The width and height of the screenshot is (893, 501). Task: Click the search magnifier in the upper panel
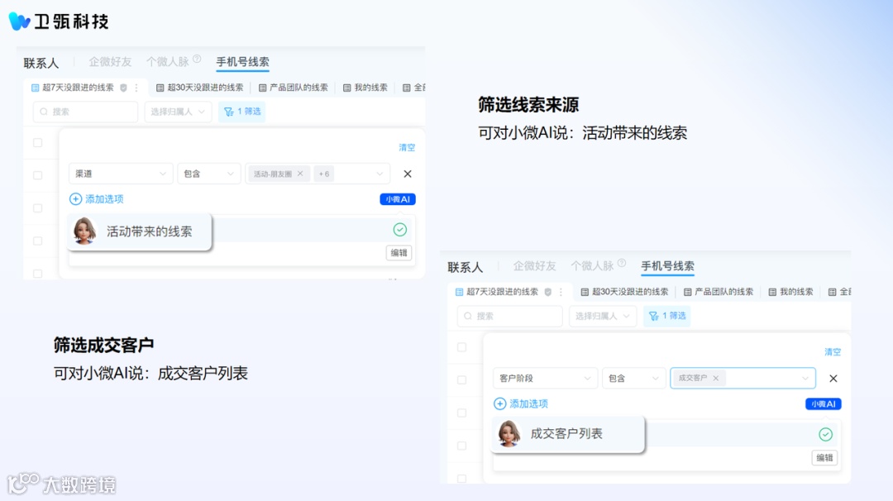pyautogui.click(x=44, y=112)
